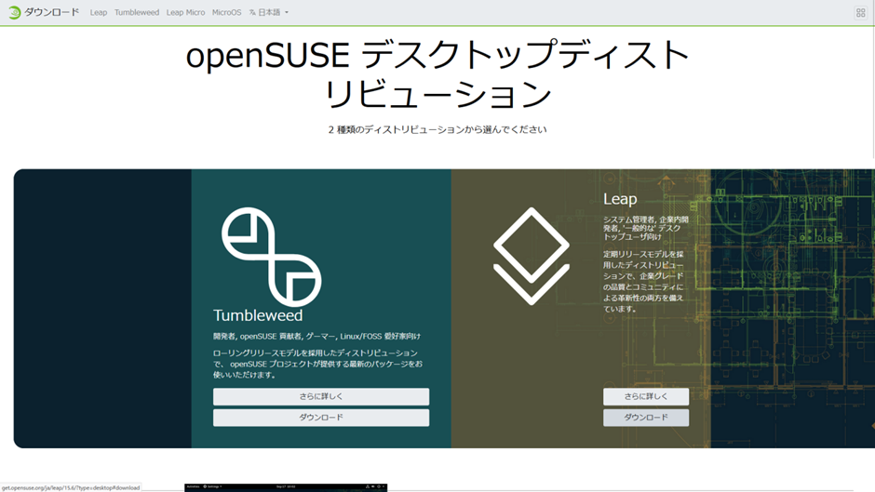Click the translate icon beside 日本語
Image resolution: width=875 pixels, height=492 pixels.
[x=252, y=13]
